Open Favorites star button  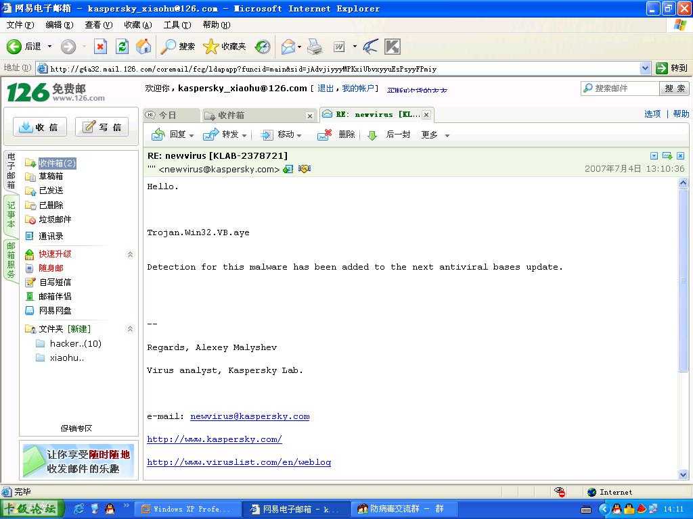tap(224, 47)
